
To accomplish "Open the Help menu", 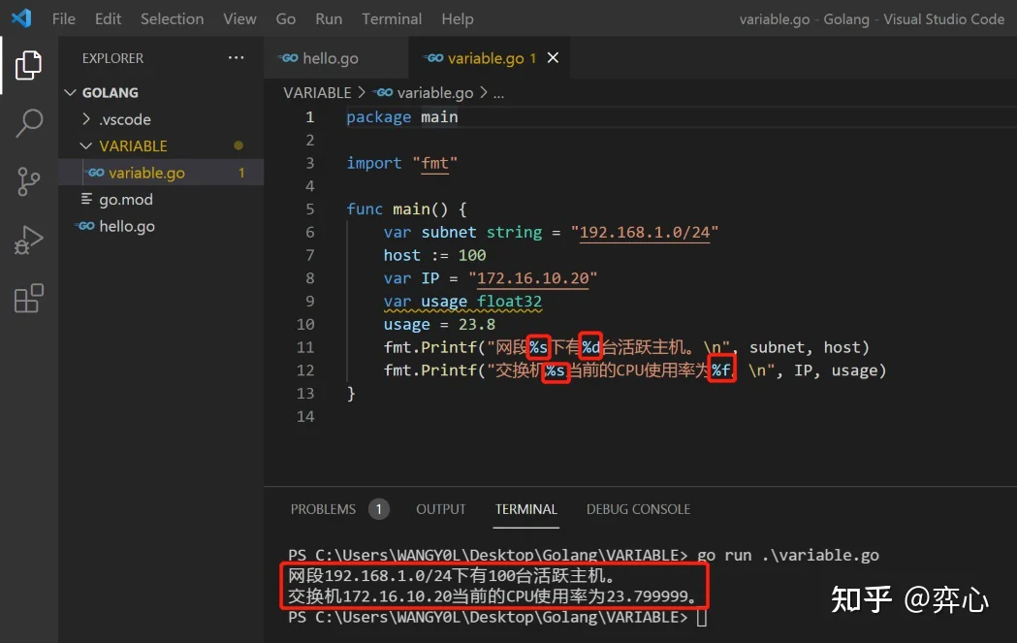I will (x=458, y=18).
